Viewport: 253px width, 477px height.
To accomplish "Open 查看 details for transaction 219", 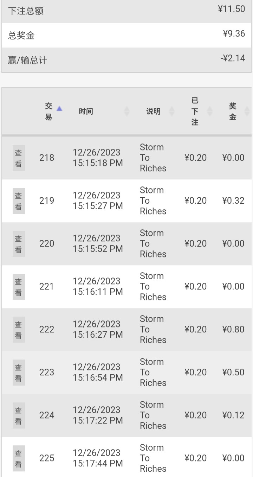I will tap(19, 201).
